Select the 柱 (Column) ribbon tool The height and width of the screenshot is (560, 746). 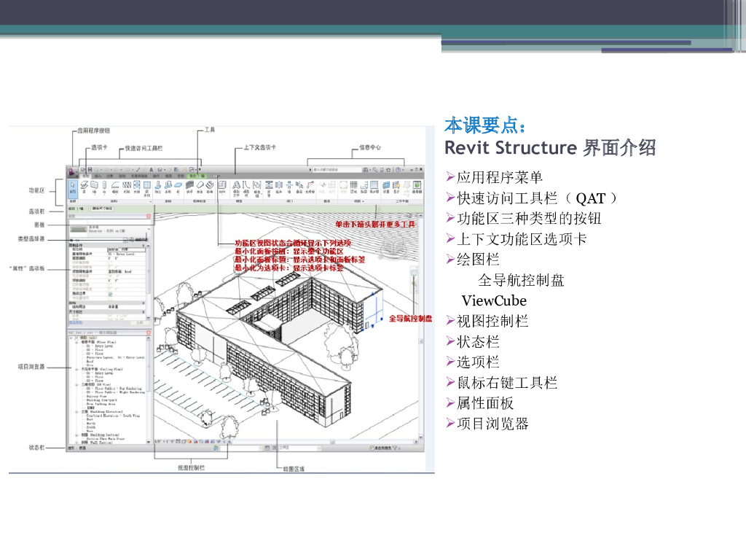coord(104,187)
